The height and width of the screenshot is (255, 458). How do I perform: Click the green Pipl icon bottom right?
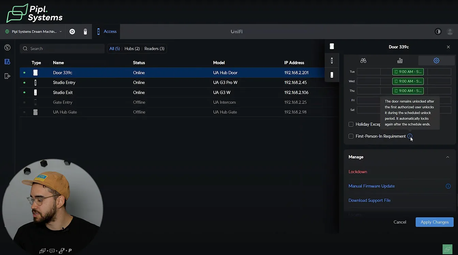coord(447,249)
